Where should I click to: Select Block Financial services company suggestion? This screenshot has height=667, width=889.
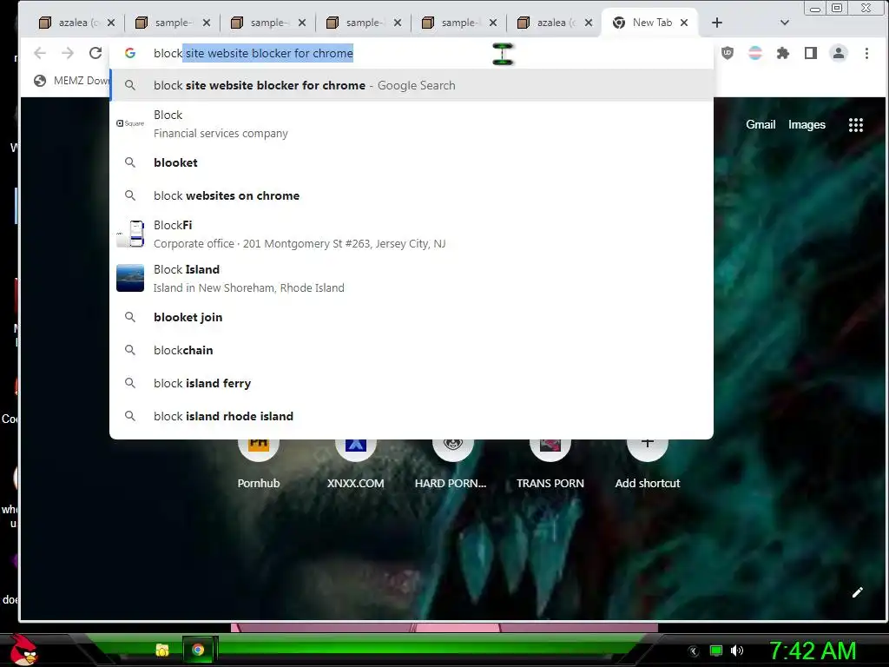[412, 123]
